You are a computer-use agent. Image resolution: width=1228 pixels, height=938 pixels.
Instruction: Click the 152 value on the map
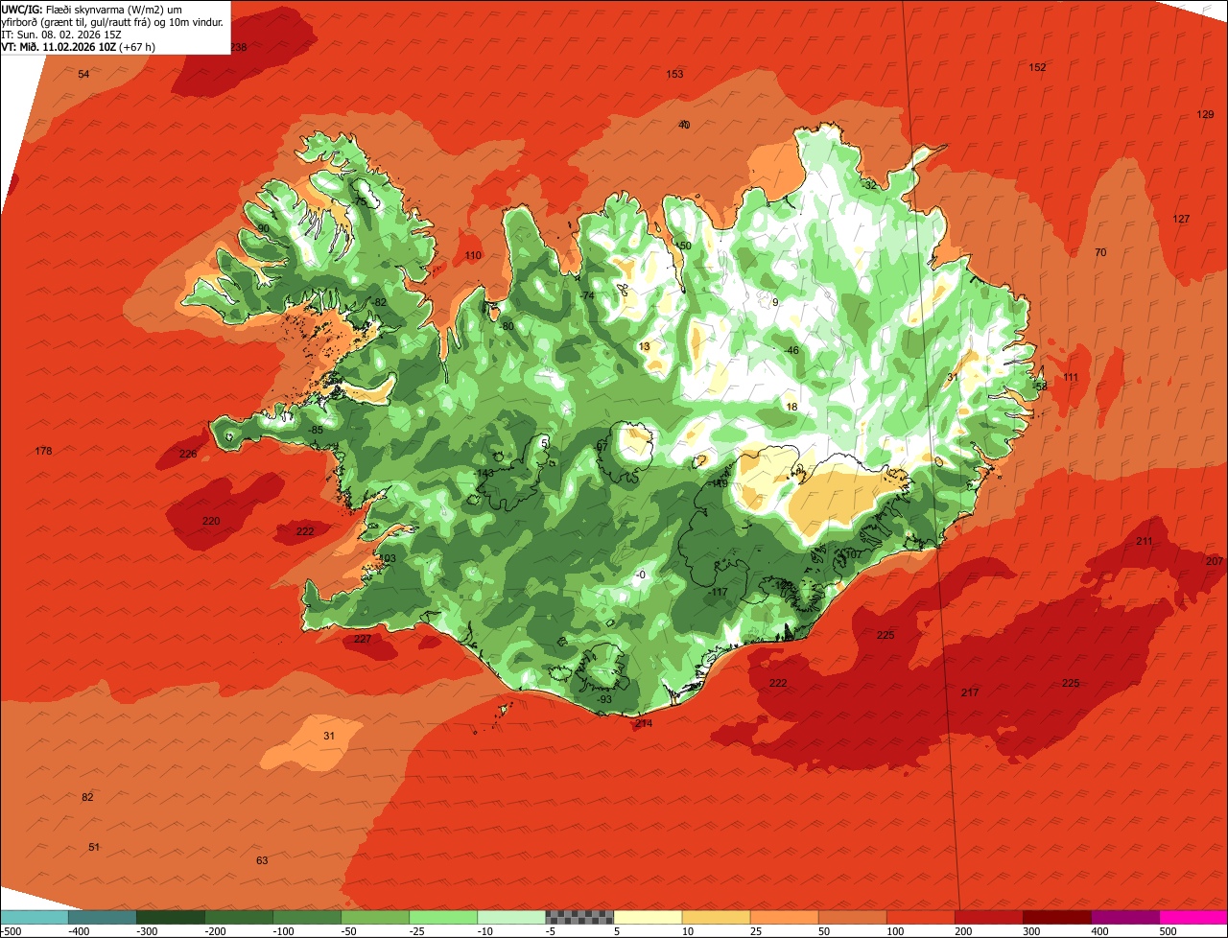(x=1037, y=67)
